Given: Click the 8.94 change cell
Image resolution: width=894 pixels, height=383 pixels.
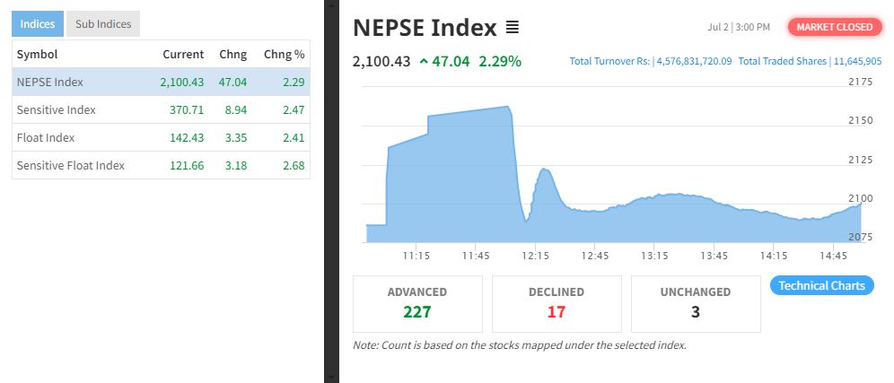Looking at the screenshot, I should coord(236,110).
